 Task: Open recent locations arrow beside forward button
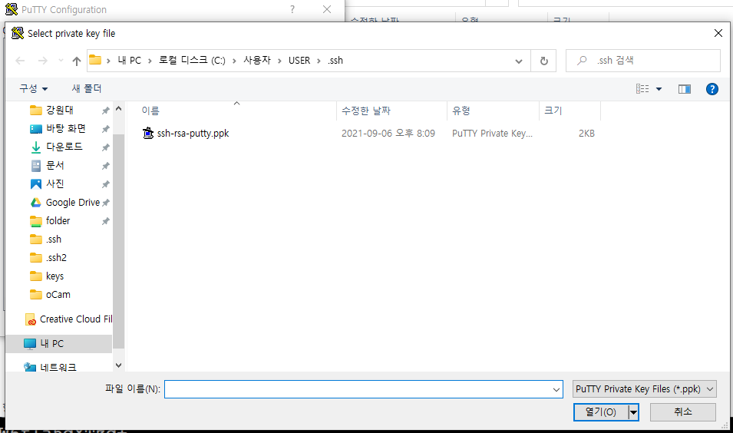coord(61,61)
